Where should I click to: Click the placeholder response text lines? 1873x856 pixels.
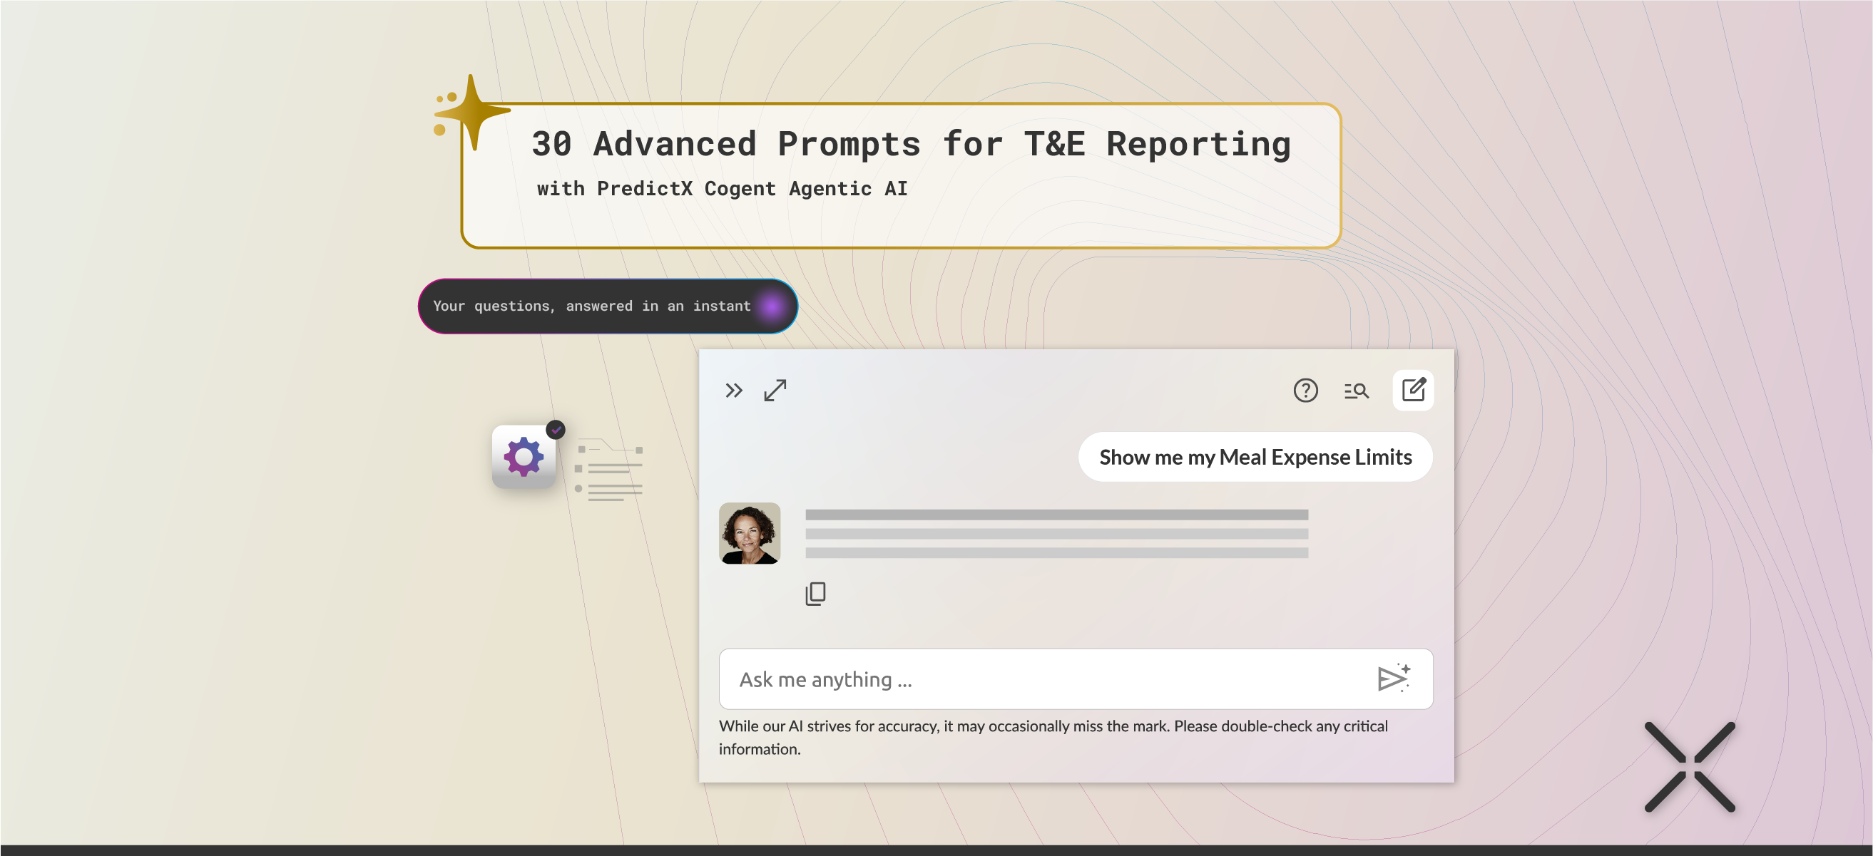1056,533
